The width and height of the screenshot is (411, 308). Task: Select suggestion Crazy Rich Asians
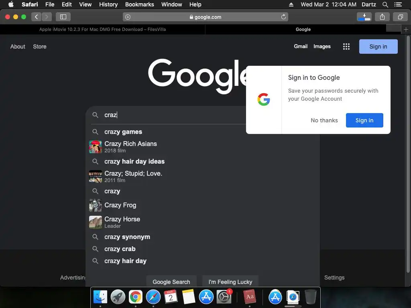tap(202, 147)
